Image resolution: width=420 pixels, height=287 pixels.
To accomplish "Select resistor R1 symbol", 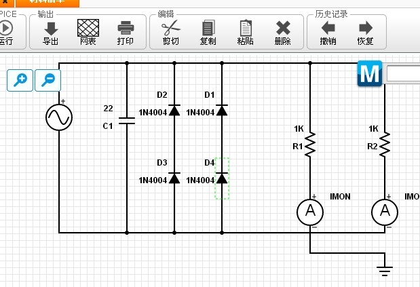I will point(310,145).
